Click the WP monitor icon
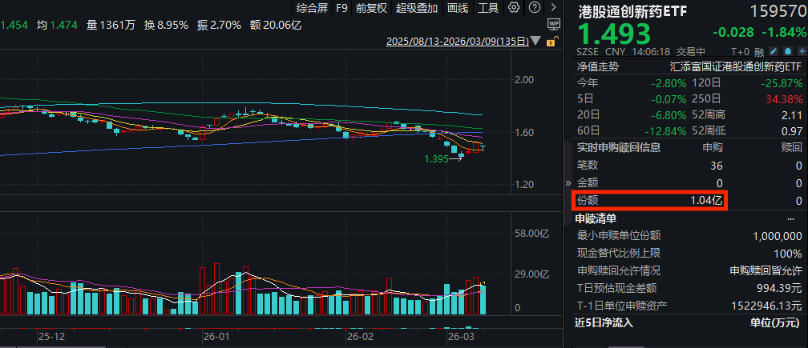The height and width of the screenshot is (348, 808). click(x=554, y=25)
